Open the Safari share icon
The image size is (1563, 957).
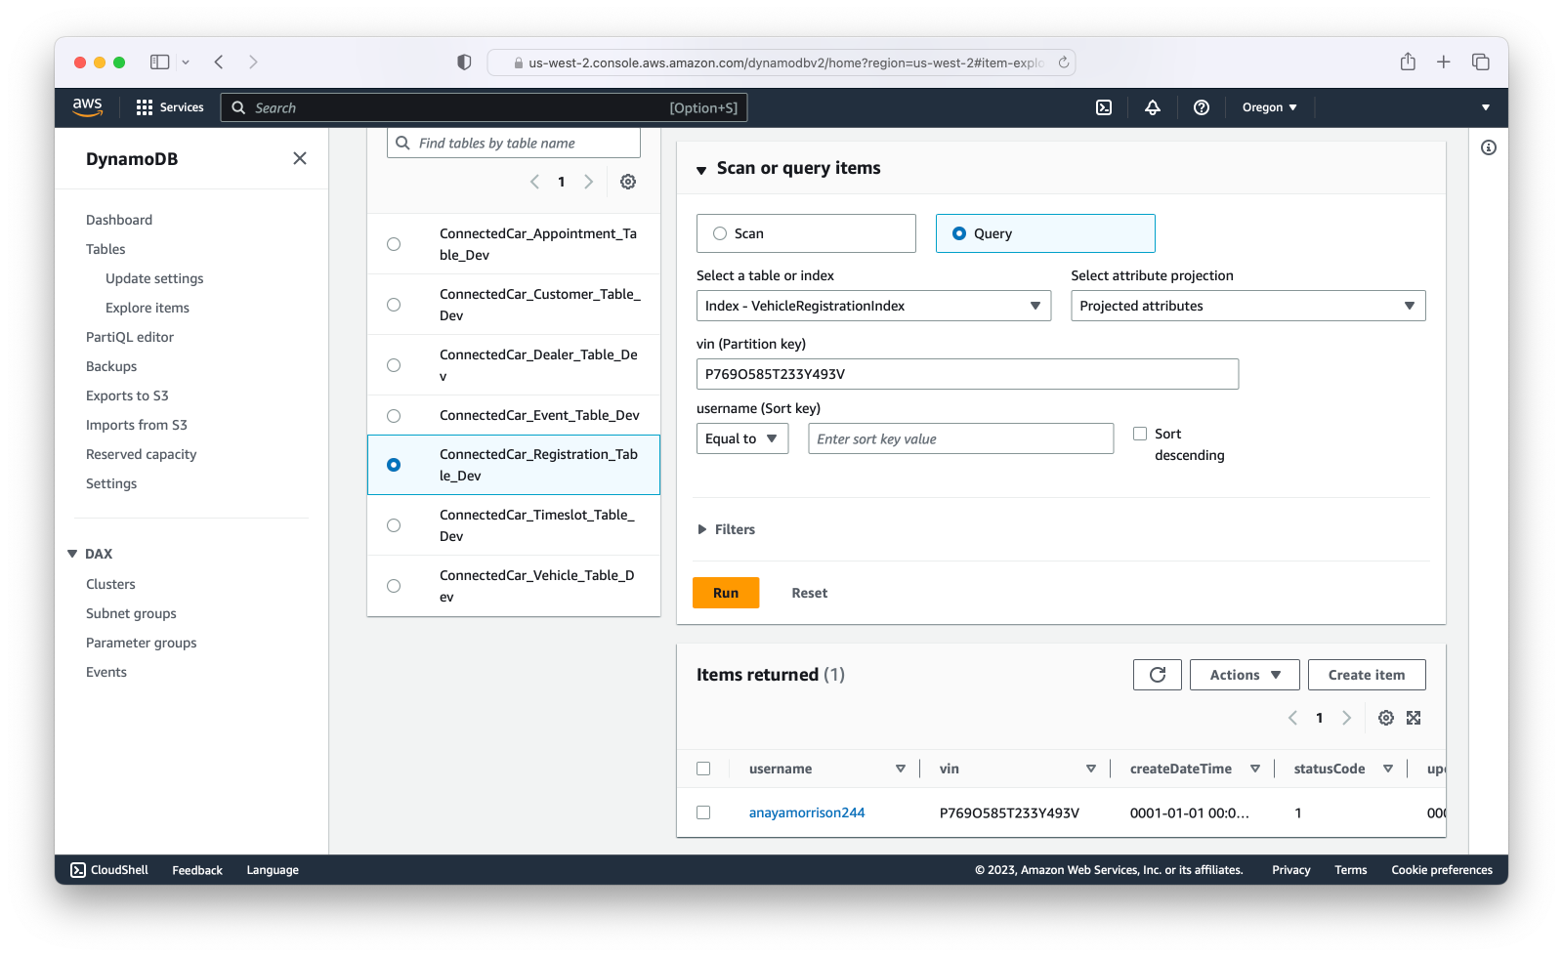[x=1408, y=62]
